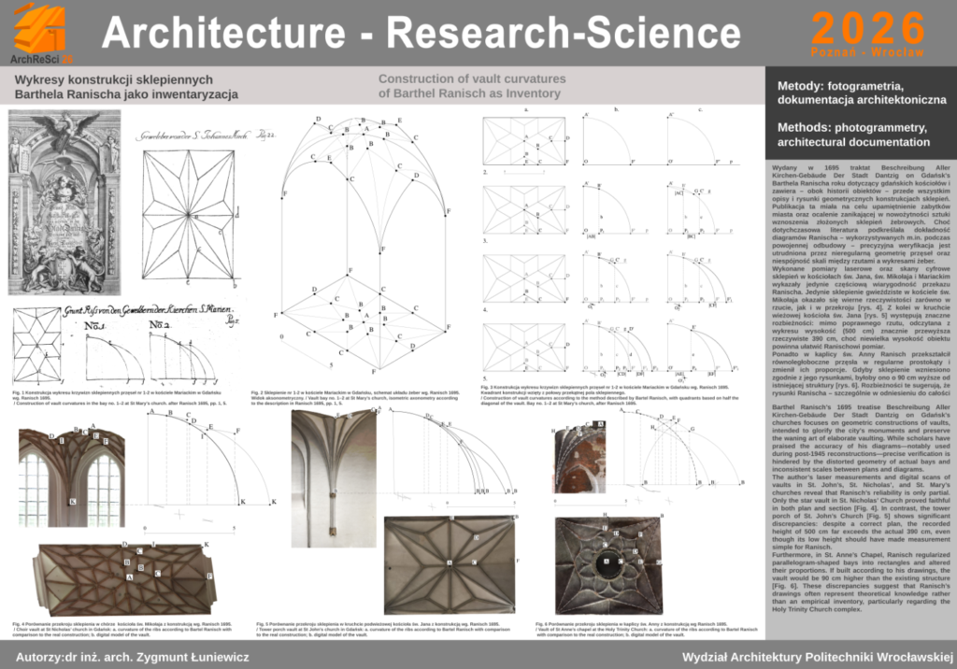This screenshot has height=669, width=957.
Task: Click "Wydział Architektury Politechniki Wrocławskiej" footer text
Action: coord(816,656)
